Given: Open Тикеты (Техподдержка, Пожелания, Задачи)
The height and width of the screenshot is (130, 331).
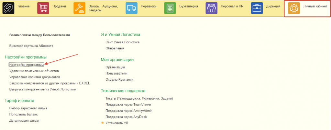Looking at the screenshot, I should pos(139,98).
